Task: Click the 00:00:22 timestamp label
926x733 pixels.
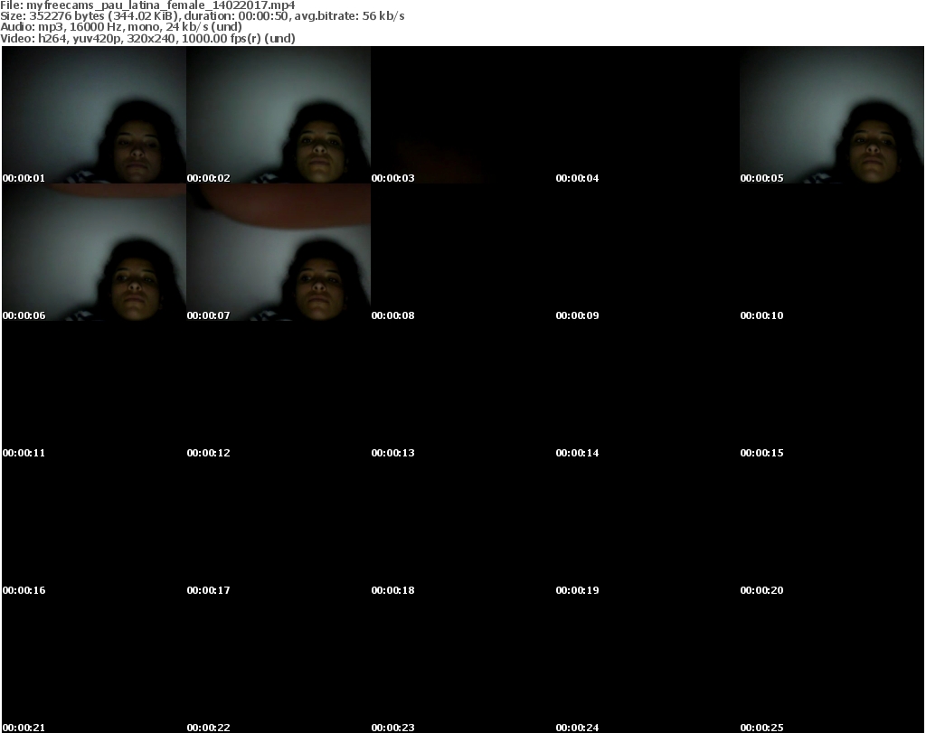Action: point(209,728)
